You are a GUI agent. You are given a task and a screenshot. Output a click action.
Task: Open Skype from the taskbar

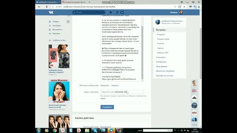(95, 130)
